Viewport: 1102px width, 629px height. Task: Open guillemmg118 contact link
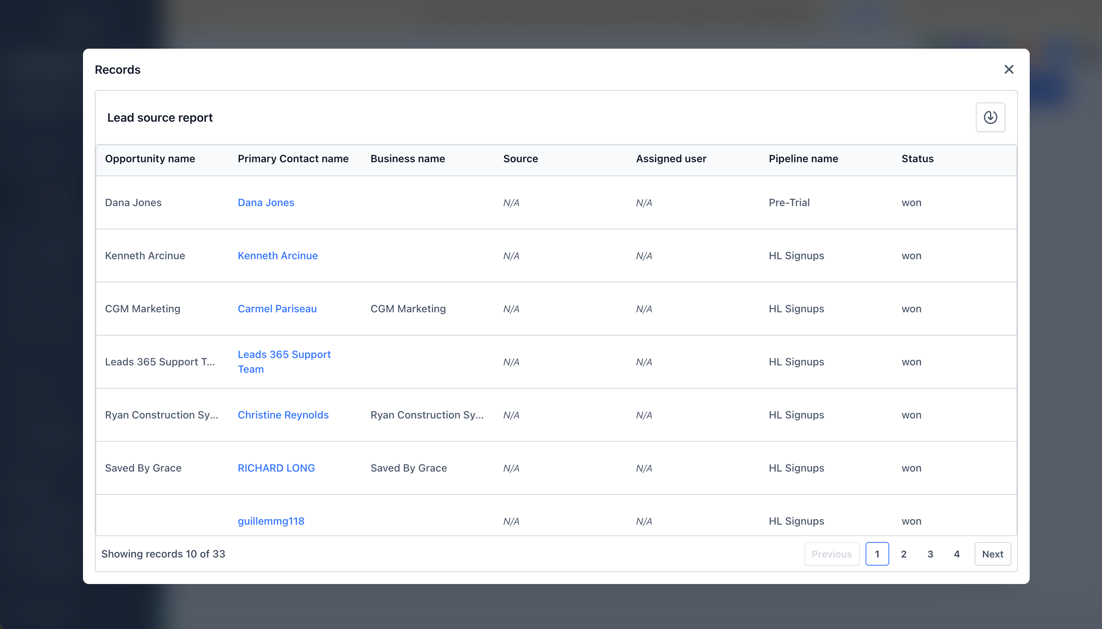tap(271, 521)
